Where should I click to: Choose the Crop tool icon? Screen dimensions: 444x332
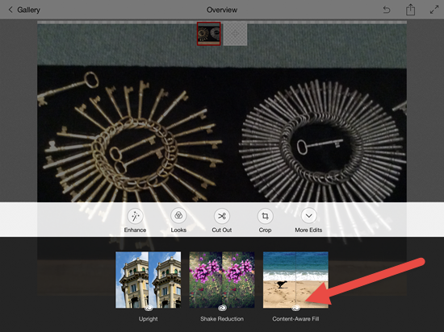[x=265, y=216]
